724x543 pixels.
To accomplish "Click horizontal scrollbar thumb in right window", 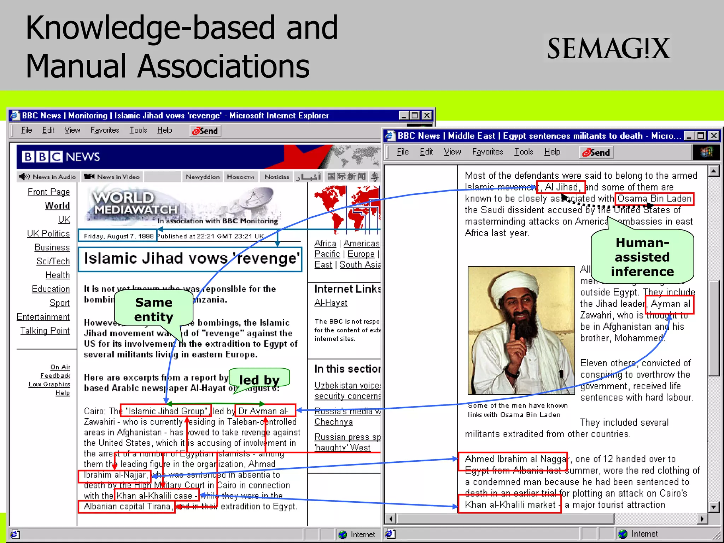I will coord(505,519).
